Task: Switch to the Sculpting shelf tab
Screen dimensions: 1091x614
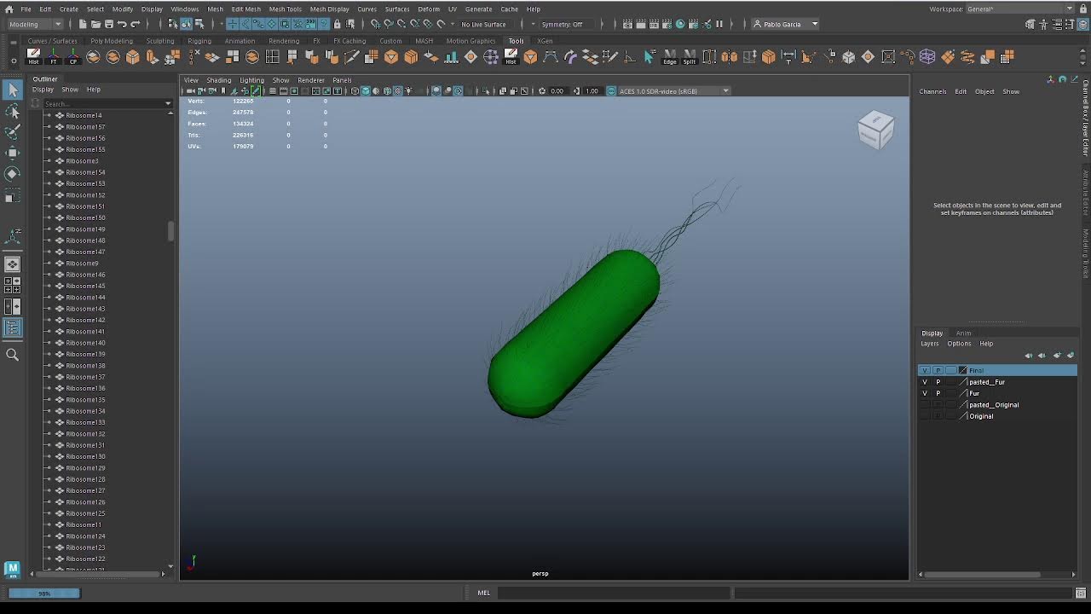Action: pos(160,41)
